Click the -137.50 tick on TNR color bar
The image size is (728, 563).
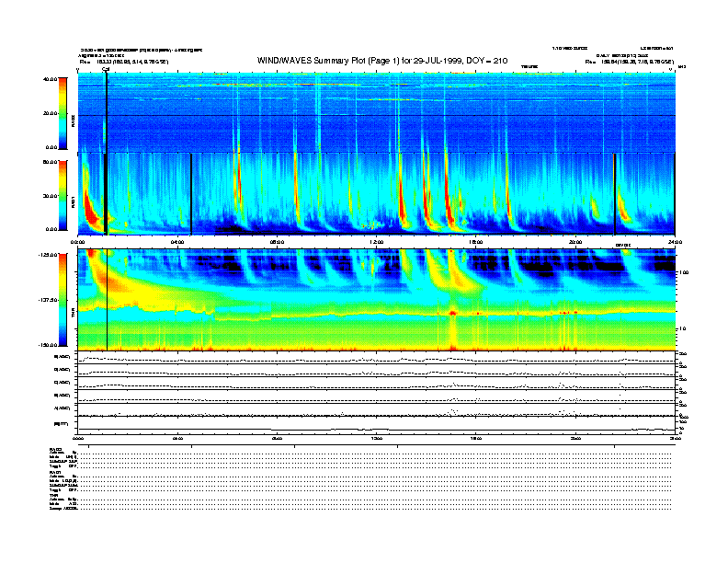point(48,300)
